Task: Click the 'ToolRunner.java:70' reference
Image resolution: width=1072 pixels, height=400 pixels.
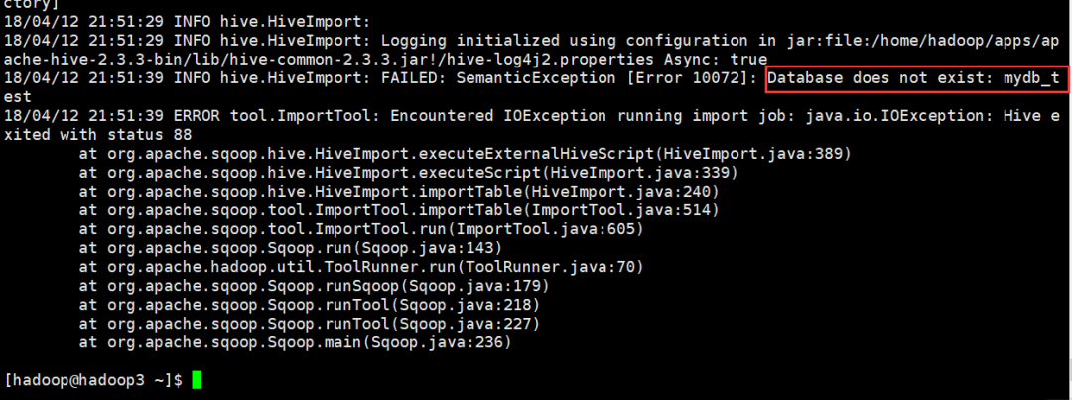Action: (x=550, y=267)
